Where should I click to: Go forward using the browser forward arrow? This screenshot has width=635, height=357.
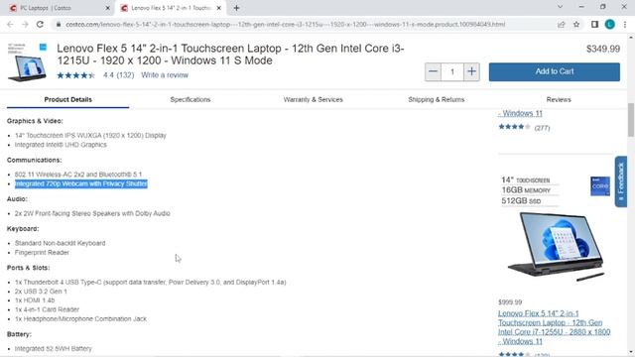point(25,24)
